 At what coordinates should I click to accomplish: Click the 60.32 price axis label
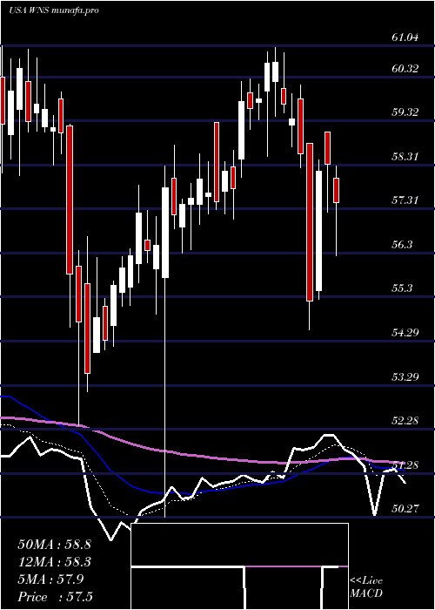coord(405,69)
